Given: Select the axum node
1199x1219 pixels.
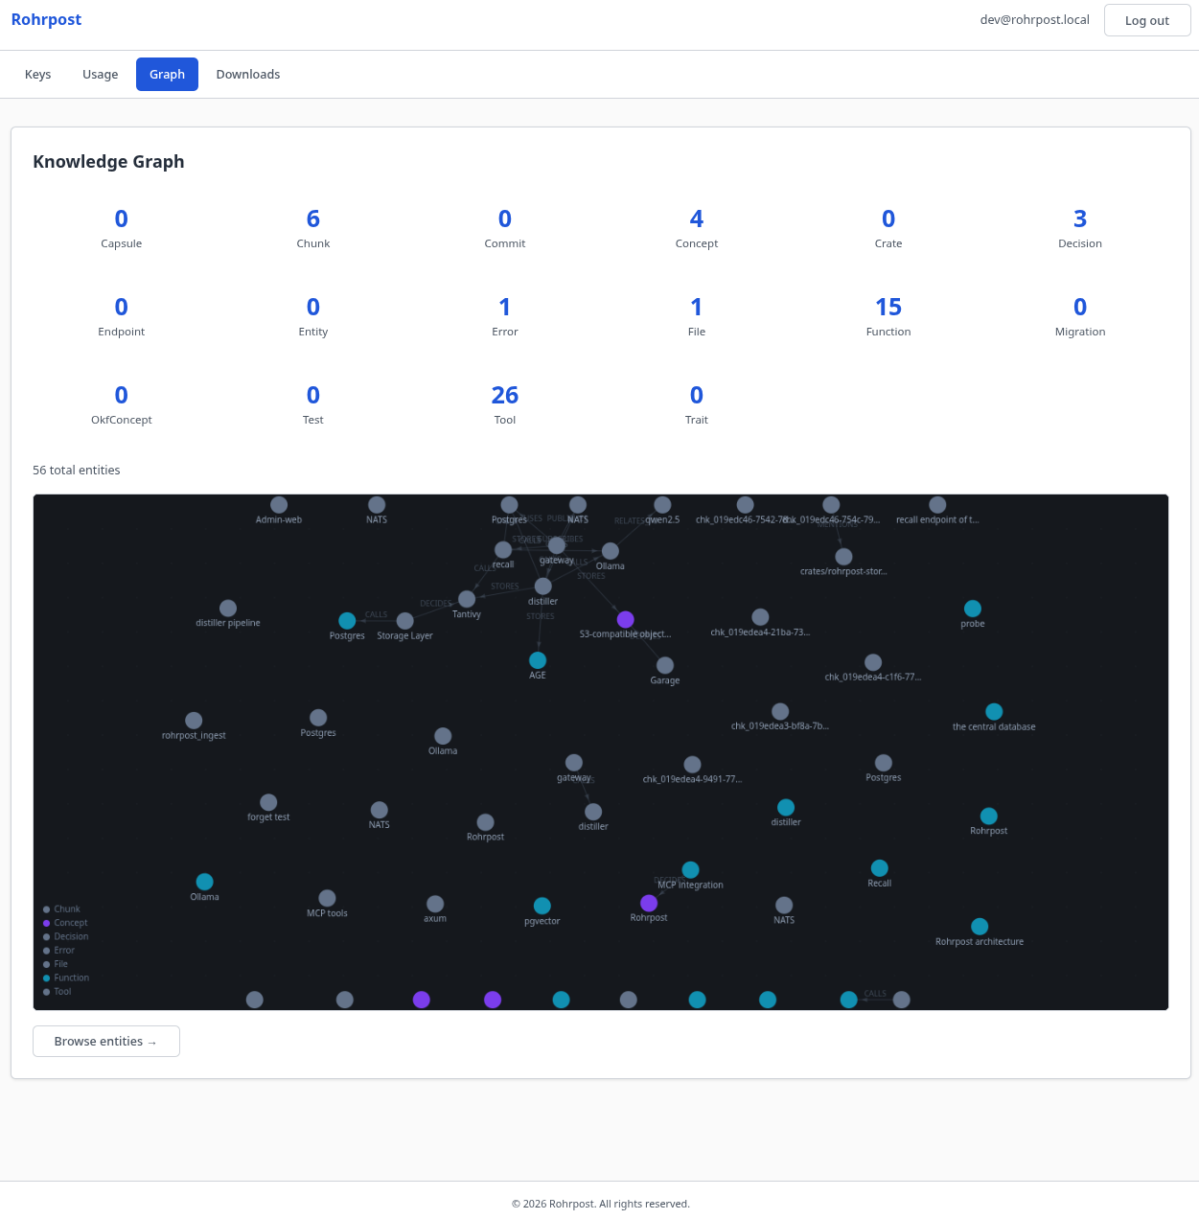Looking at the screenshot, I should click(x=435, y=904).
